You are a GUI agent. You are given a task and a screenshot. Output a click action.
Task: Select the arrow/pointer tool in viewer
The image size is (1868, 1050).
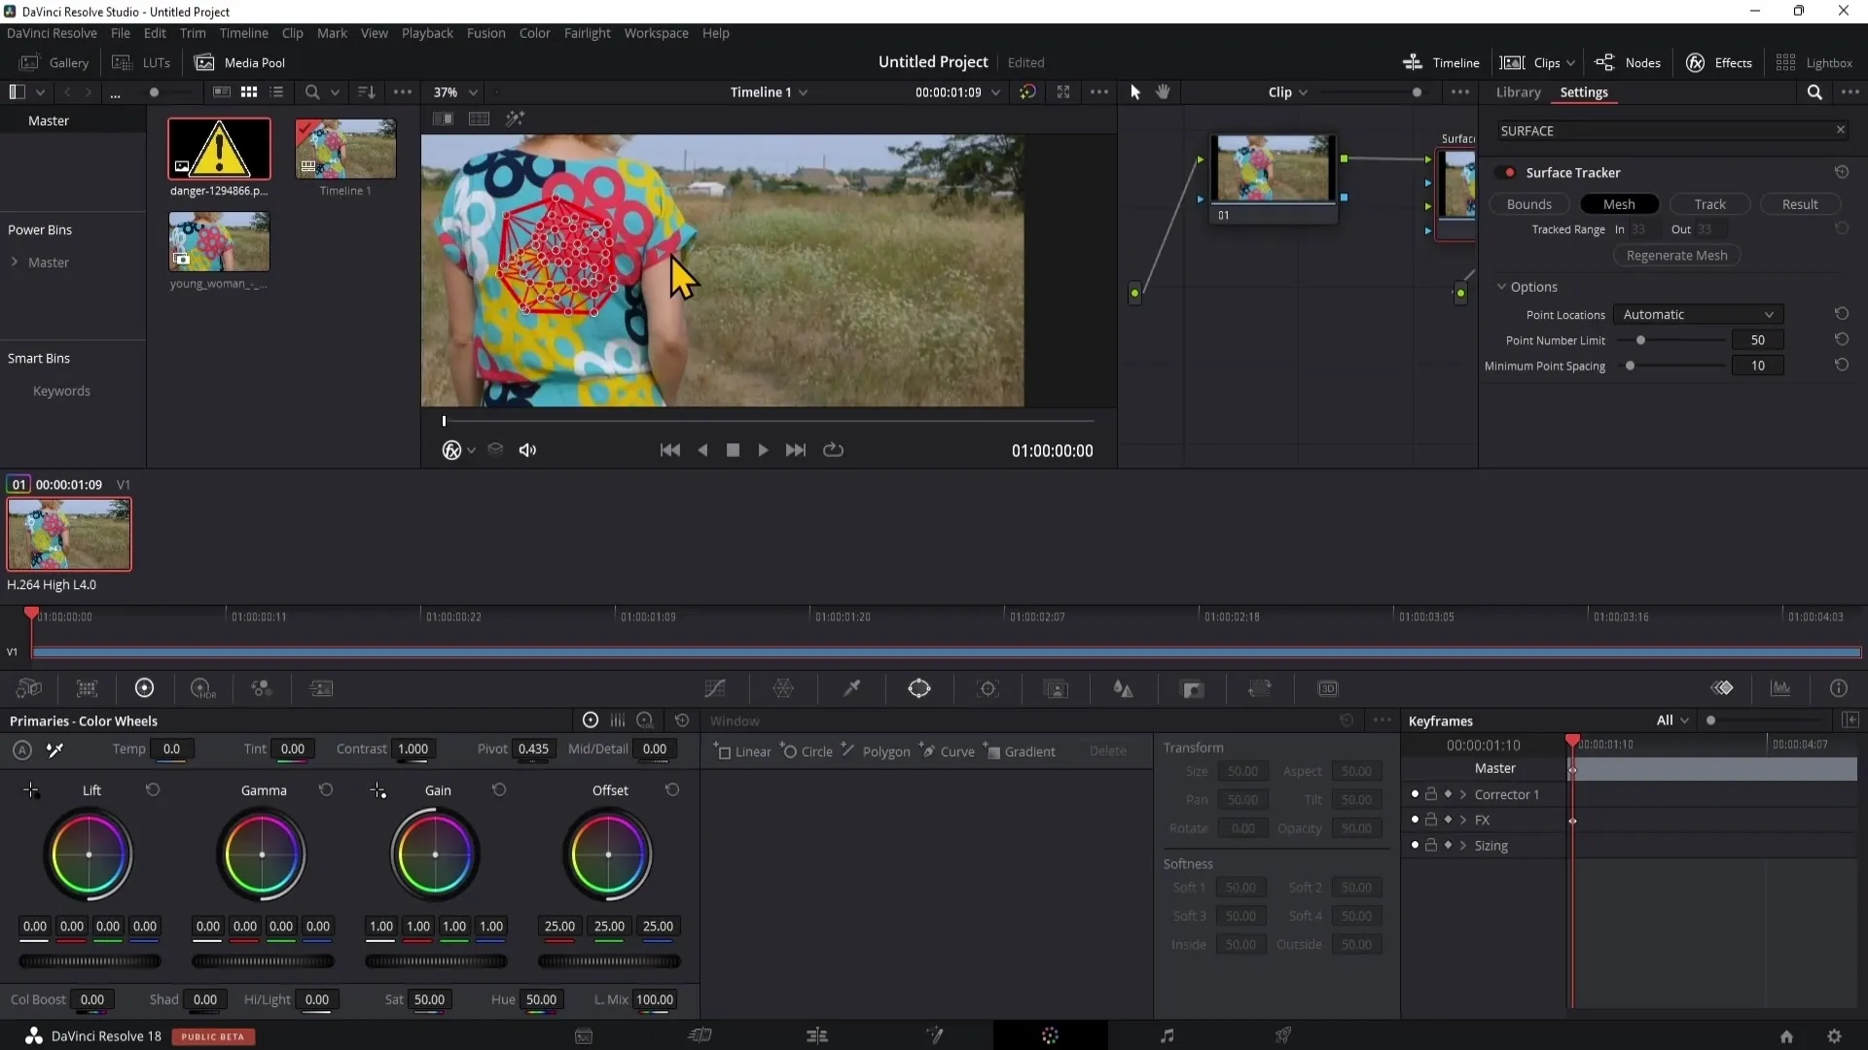point(1134,91)
